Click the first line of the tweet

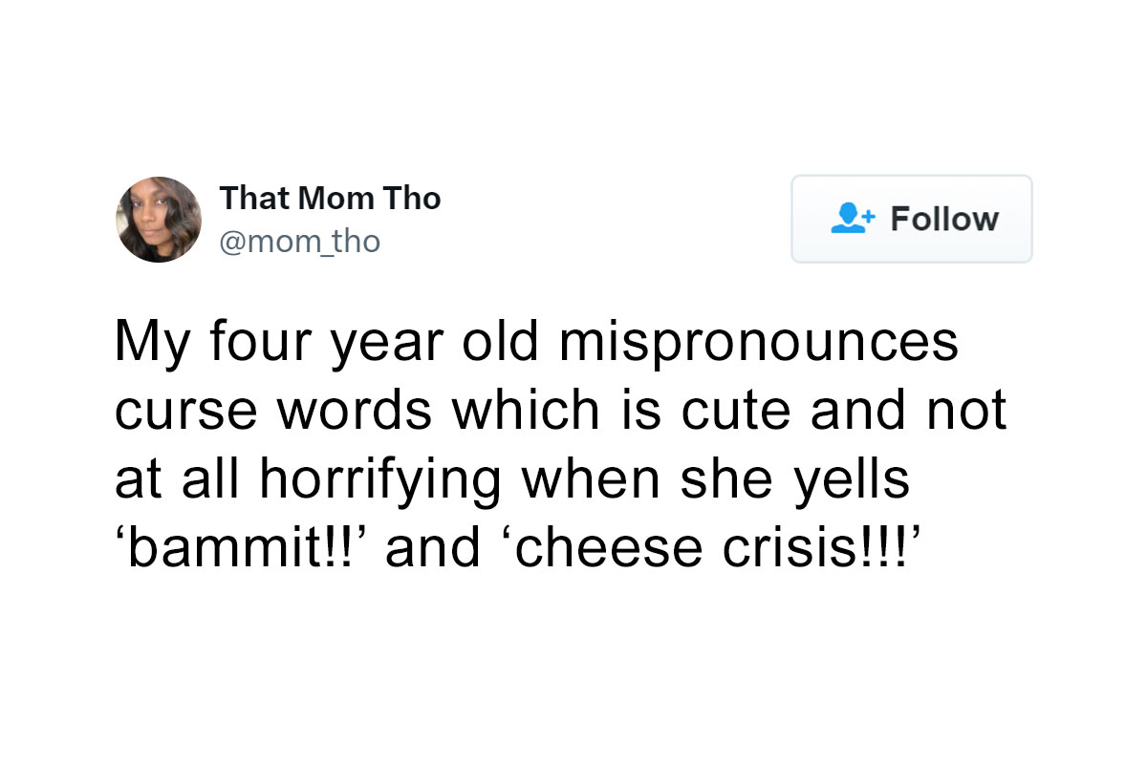point(535,342)
